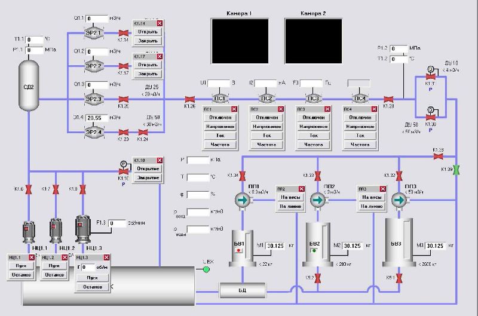Toggle ПП2 diverter to На весы
This screenshot has width=478, height=316.
coord(289,197)
